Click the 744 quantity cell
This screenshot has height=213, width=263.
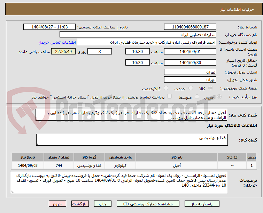59,165
